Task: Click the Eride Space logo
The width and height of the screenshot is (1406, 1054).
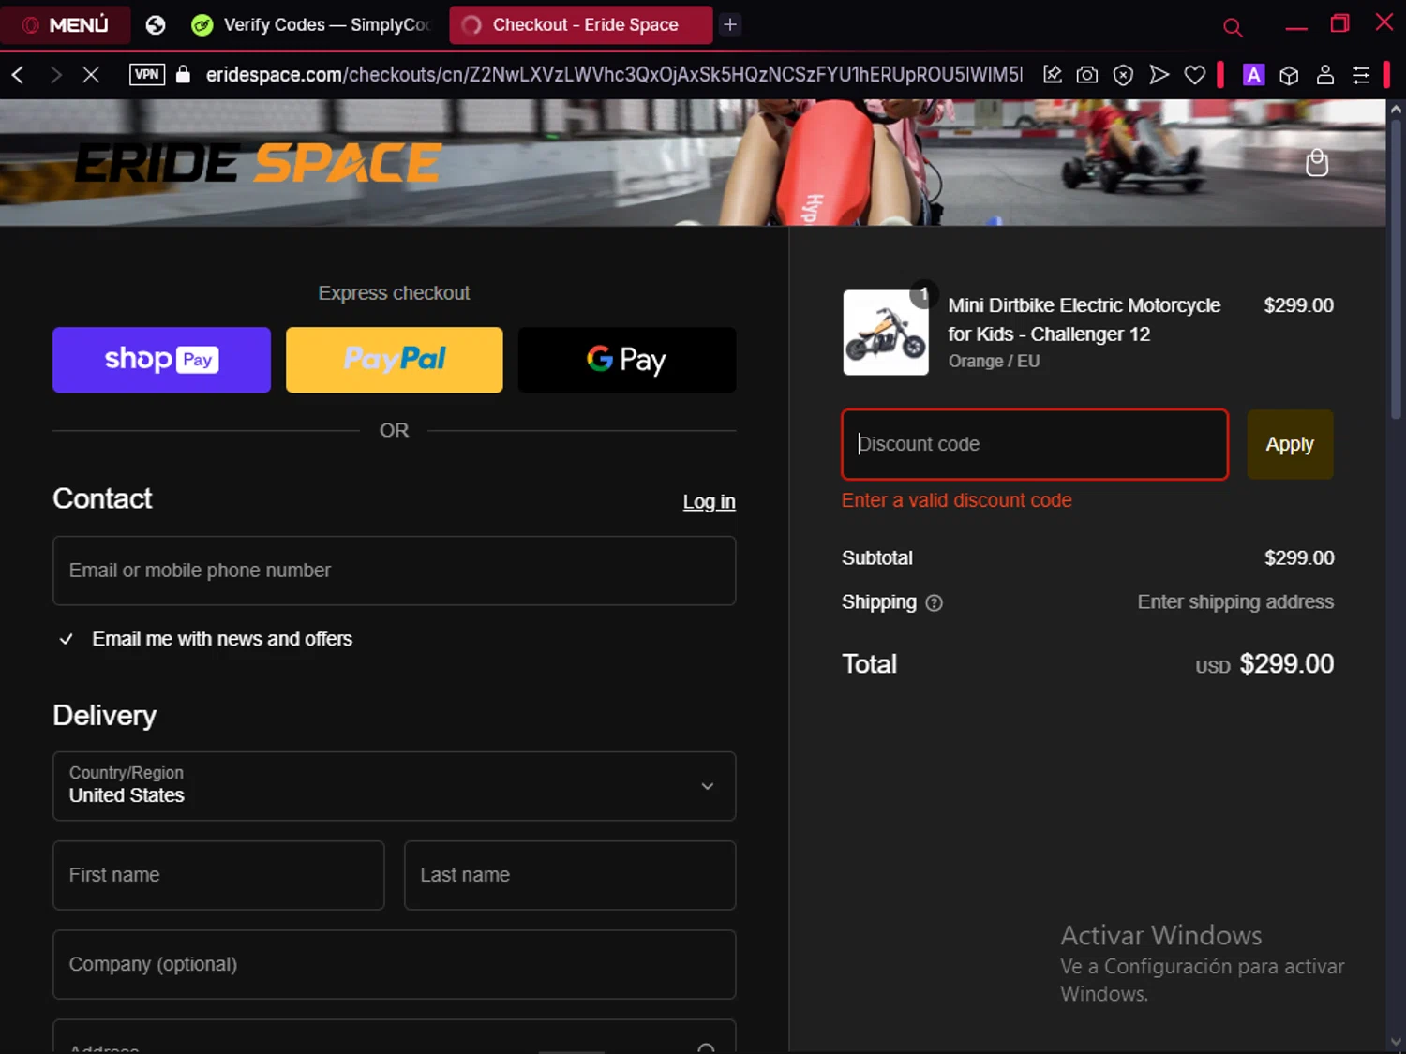Action: pyautogui.click(x=258, y=163)
